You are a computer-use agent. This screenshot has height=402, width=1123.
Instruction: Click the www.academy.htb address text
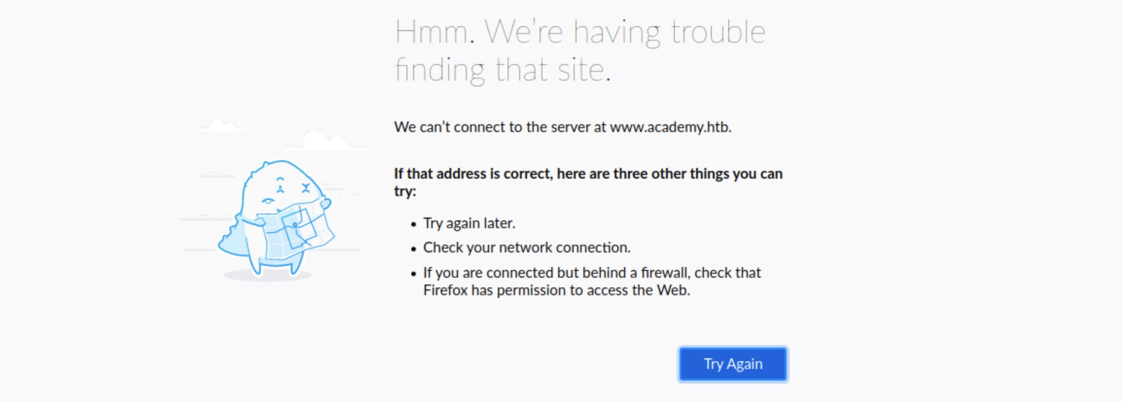tap(670, 127)
